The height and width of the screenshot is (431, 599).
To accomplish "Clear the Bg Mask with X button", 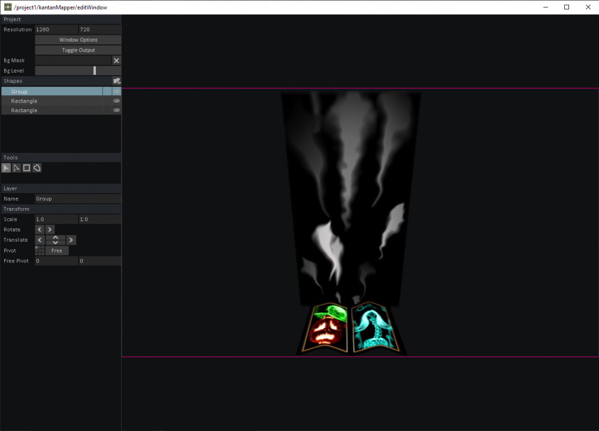I will point(117,61).
